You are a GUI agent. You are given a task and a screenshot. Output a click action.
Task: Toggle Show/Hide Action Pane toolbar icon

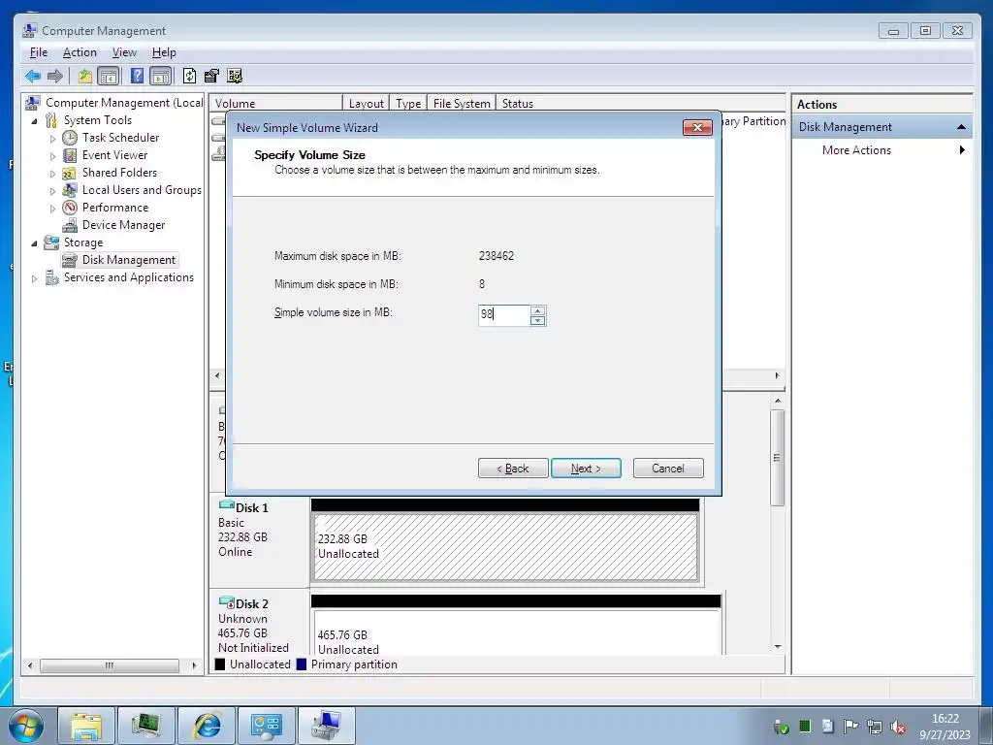click(161, 77)
